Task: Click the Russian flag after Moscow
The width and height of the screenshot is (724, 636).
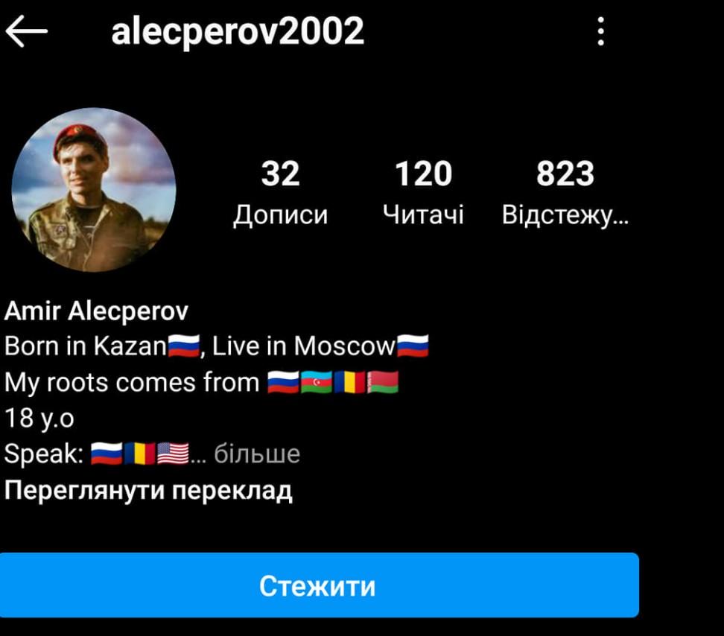Action: (413, 346)
